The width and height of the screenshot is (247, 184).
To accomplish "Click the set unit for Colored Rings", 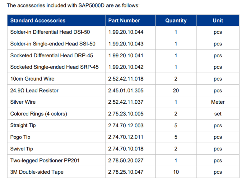I will coord(218,114).
